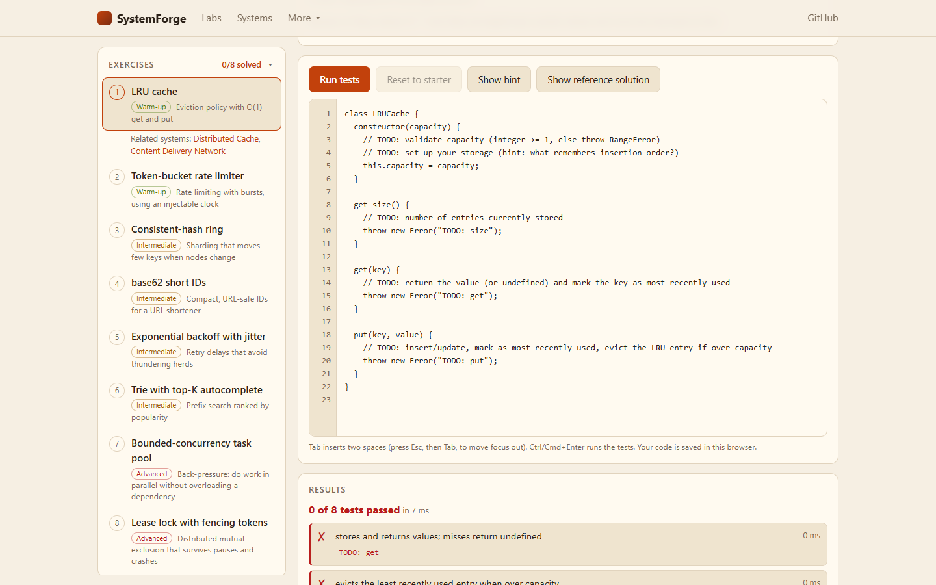Select the Consistent-hash ring exercise
This screenshot has width=936, height=585.
[x=192, y=242]
